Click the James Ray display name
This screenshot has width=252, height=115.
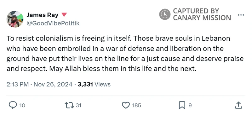(x=43, y=15)
